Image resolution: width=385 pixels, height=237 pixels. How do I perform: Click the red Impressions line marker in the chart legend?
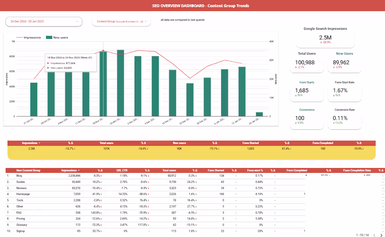(x=19, y=37)
